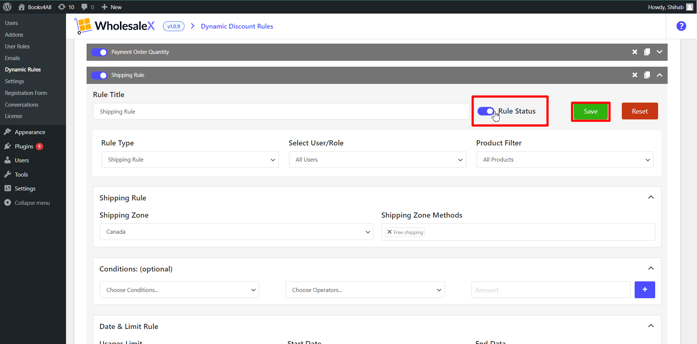Duplicate the Shipping Rule
The width and height of the screenshot is (697, 344).
pos(647,75)
